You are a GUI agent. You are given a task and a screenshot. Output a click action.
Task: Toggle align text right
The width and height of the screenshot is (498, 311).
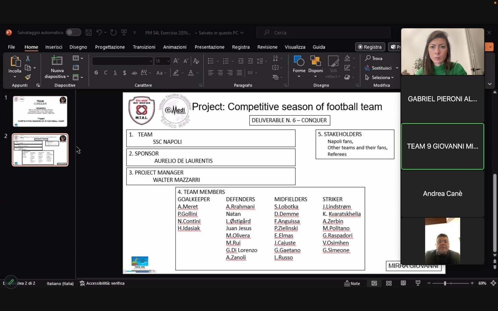tap(230, 73)
